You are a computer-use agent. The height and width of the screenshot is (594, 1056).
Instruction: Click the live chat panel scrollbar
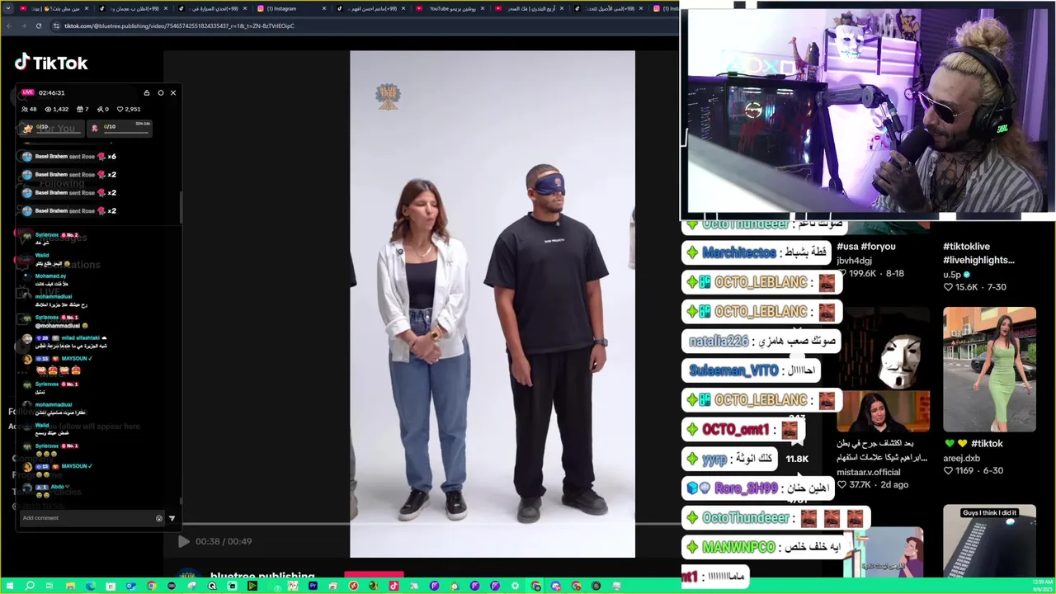[x=181, y=206]
